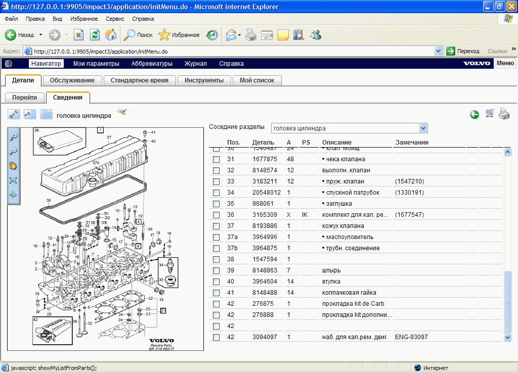Tick checkbox for position 37 кожух клапана
This screenshot has width=518, height=373.
click(216, 226)
